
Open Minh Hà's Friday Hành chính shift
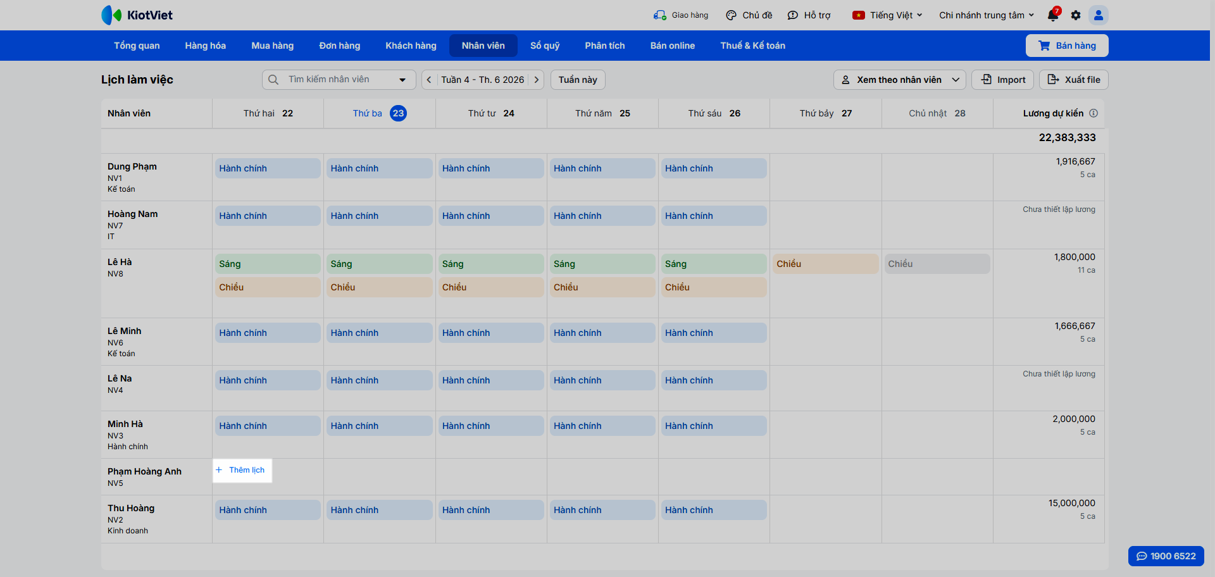(714, 426)
